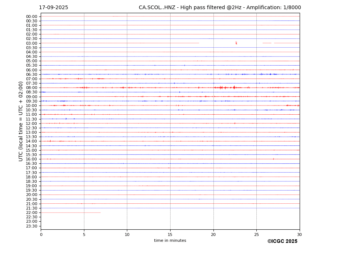Select the 22:00 time row label
Screen dimensions: 340x255
coord(32,213)
